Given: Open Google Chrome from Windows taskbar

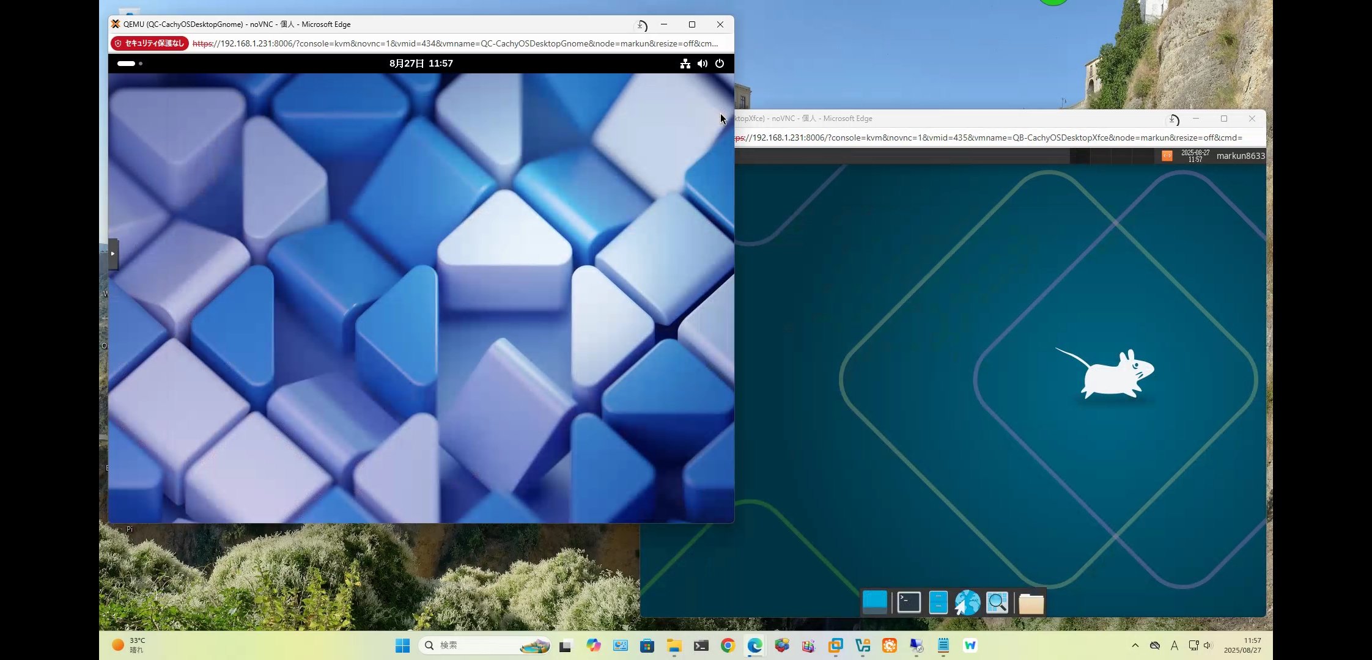Looking at the screenshot, I should click(x=728, y=645).
